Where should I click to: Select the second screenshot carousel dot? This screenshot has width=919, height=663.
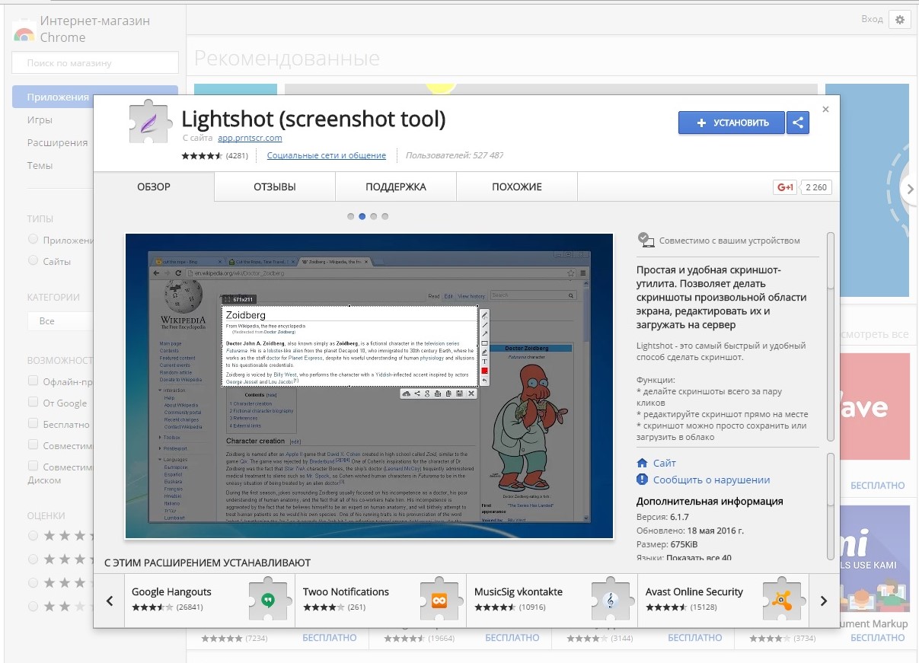click(x=362, y=216)
